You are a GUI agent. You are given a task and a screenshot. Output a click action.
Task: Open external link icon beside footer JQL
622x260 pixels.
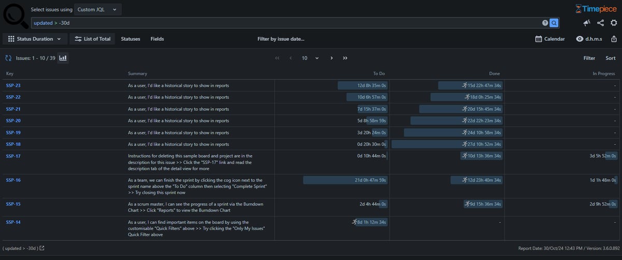click(42, 249)
